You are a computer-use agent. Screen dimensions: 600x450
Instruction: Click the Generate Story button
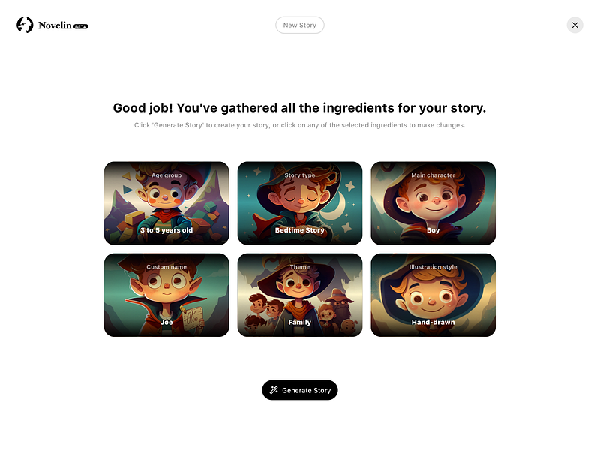[x=299, y=390]
